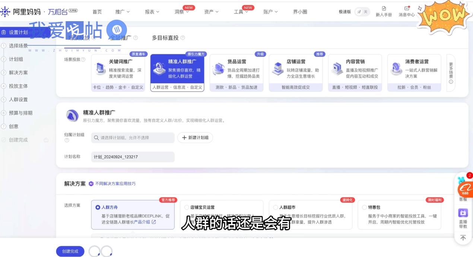Jump to 人群设置 step in sidebar
Image resolution: width=473 pixels, height=257 pixels.
(18, 99)
